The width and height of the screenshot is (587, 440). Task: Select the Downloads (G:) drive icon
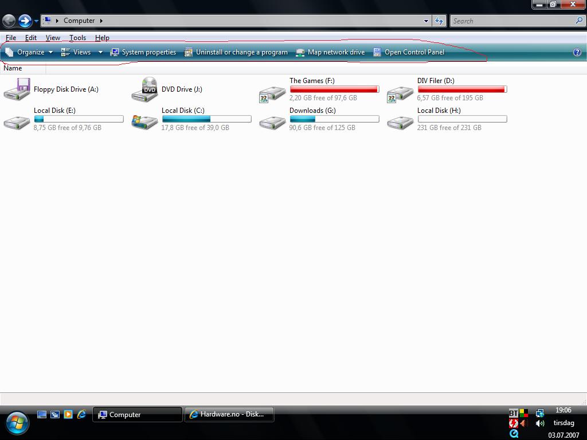tap(272, 123)
